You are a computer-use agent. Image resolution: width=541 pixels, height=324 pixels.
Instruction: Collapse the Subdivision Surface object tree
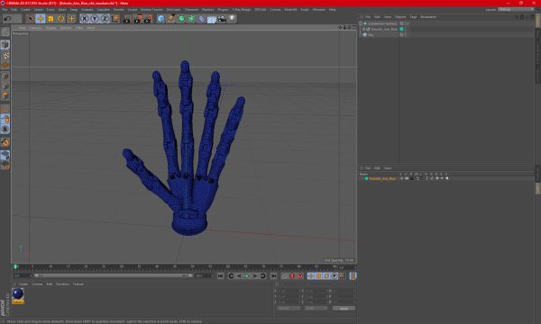pos(361,23)
